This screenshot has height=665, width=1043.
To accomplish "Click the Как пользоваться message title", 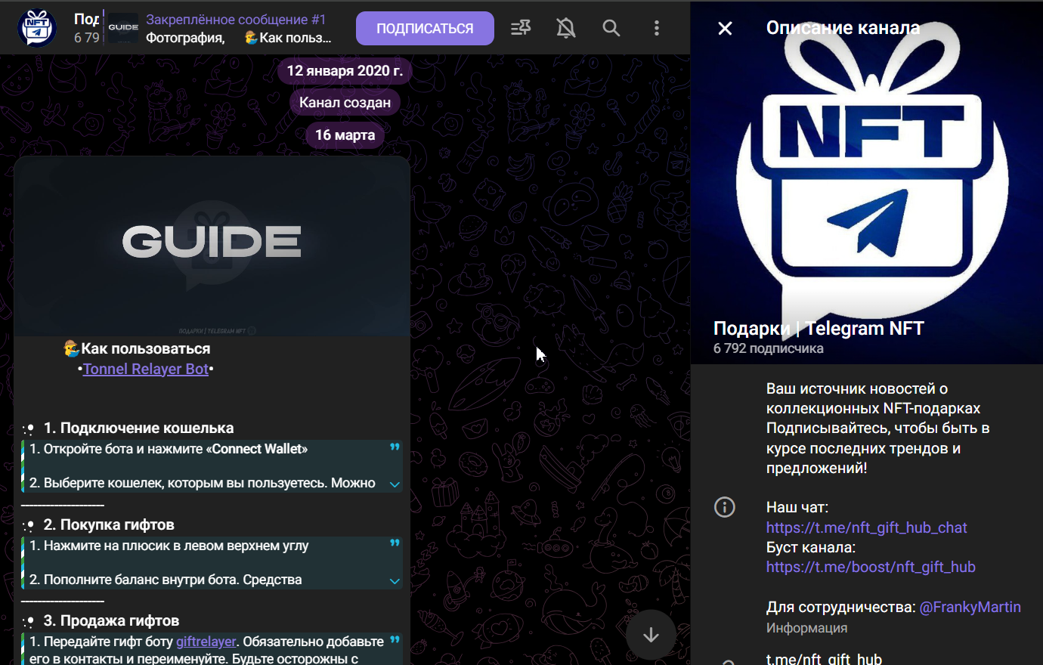I will pos(146,348).
